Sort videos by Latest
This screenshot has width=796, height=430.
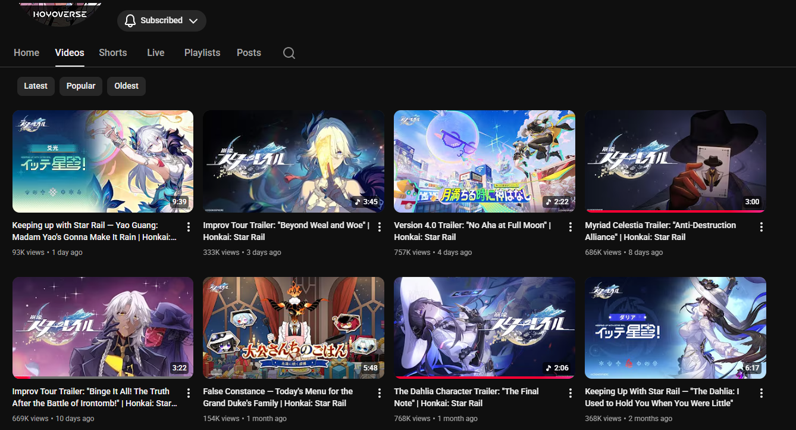point(36,86)
